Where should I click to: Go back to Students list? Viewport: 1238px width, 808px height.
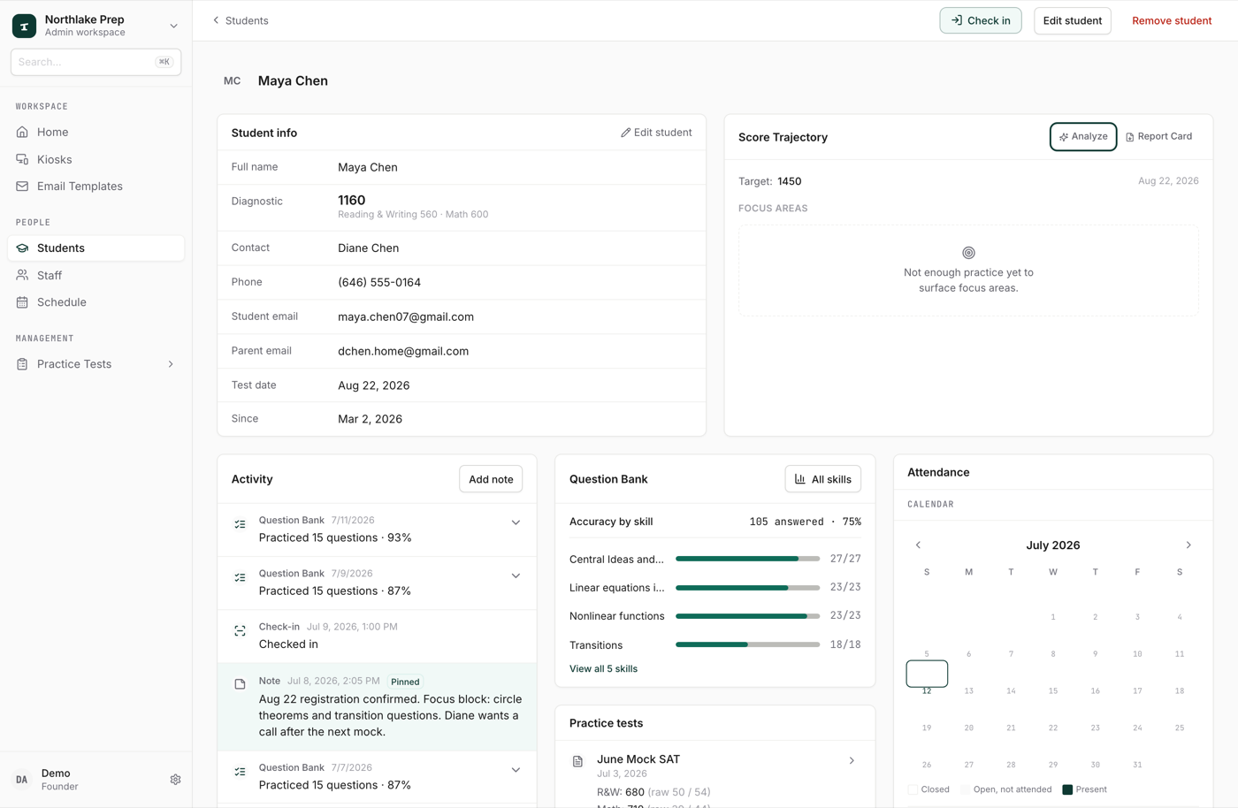point(241,20)
